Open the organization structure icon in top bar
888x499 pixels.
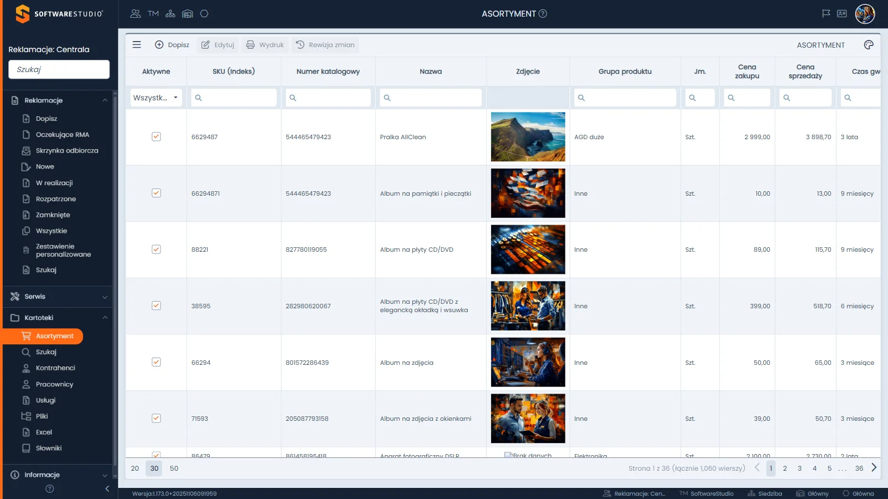(170, 14)
